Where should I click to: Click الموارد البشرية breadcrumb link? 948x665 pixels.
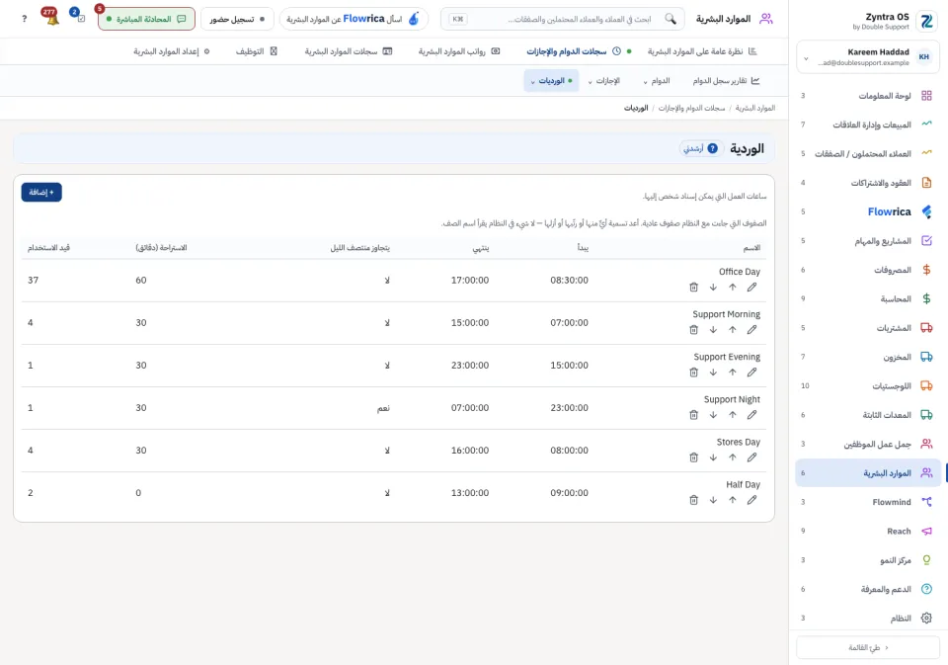(x=755, y=108)
